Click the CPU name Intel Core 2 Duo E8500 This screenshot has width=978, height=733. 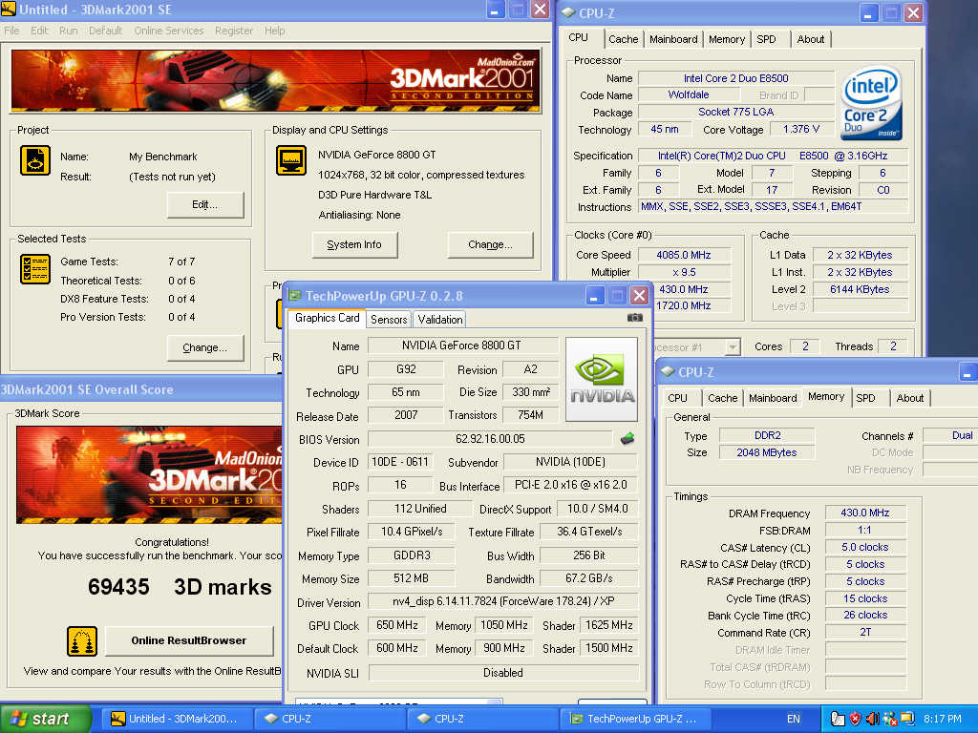pyautogui.click(x=736, y=78)
